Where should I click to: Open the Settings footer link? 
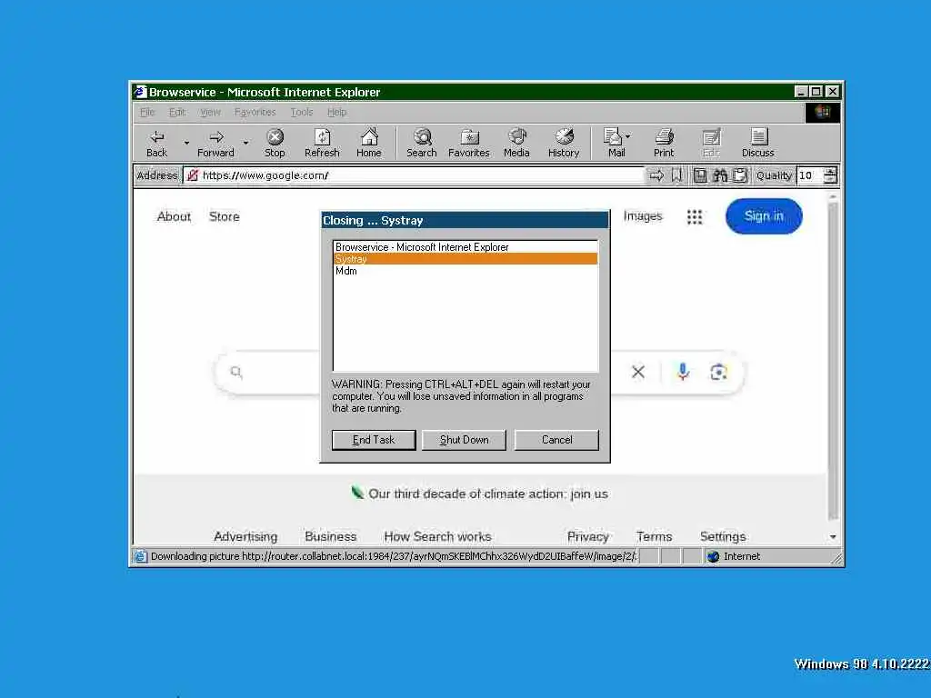[723, 536]
